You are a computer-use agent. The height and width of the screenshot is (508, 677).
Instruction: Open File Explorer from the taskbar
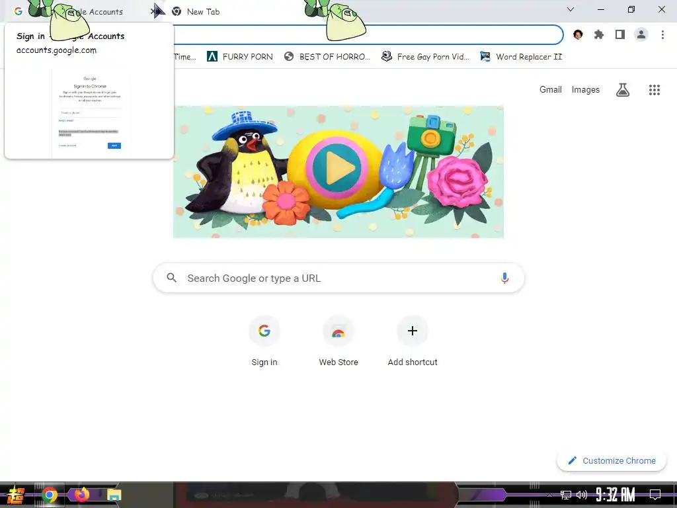pos(114,495)
